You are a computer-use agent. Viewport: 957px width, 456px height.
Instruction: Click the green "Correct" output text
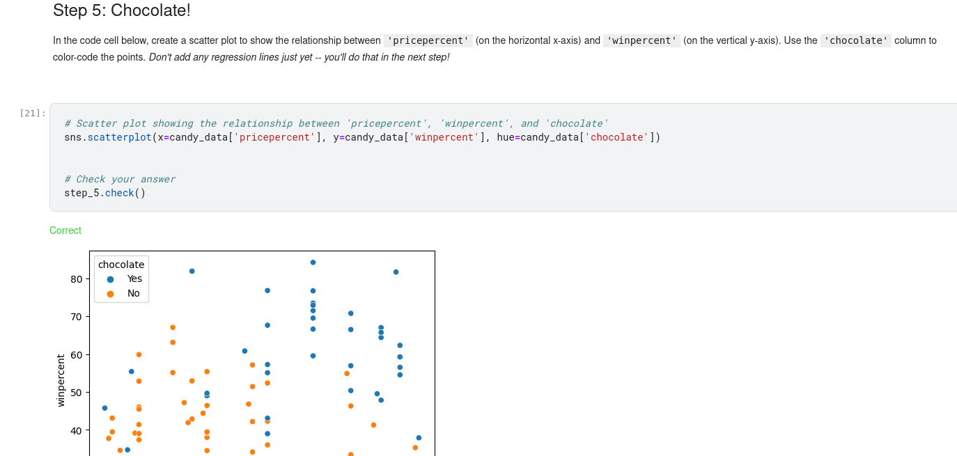coord(65,230)
